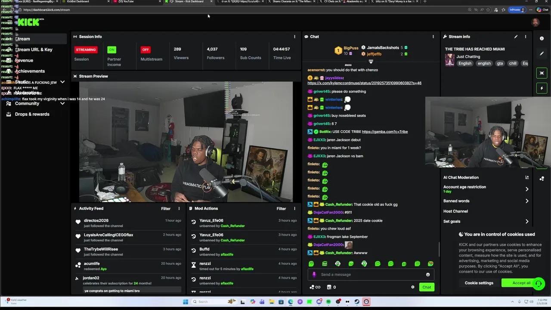Open Revenue in the sidebar
Screen dimensions: 551x310
(24, 60)
